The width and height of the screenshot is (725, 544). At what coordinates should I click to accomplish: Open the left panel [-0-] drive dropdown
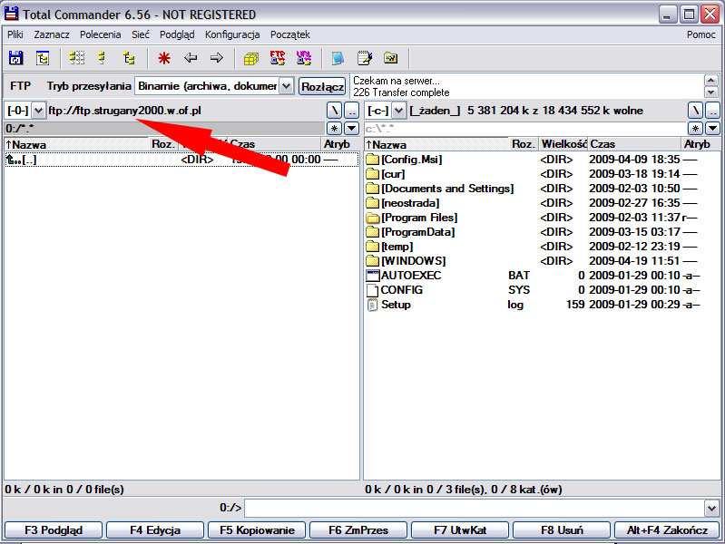click(39, 111)
